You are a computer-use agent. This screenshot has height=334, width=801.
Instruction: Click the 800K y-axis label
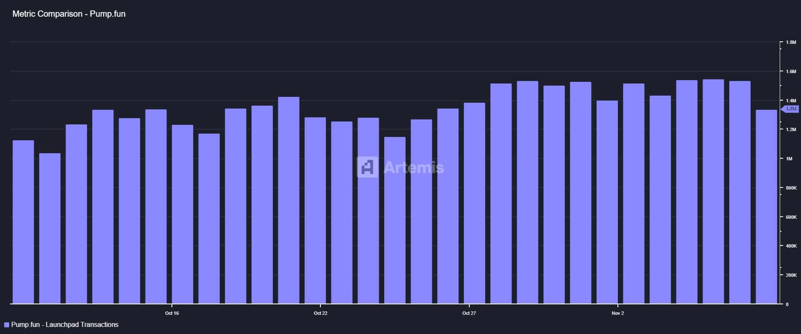click(791, 188)
